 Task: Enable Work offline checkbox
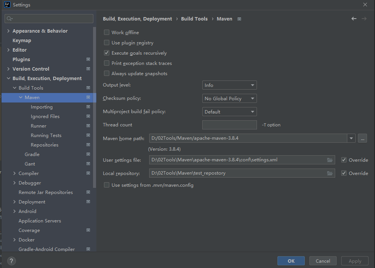(107, 32)
